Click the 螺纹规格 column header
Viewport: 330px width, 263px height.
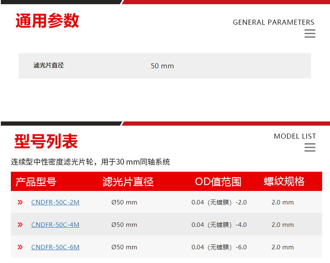tap(284, 181)
